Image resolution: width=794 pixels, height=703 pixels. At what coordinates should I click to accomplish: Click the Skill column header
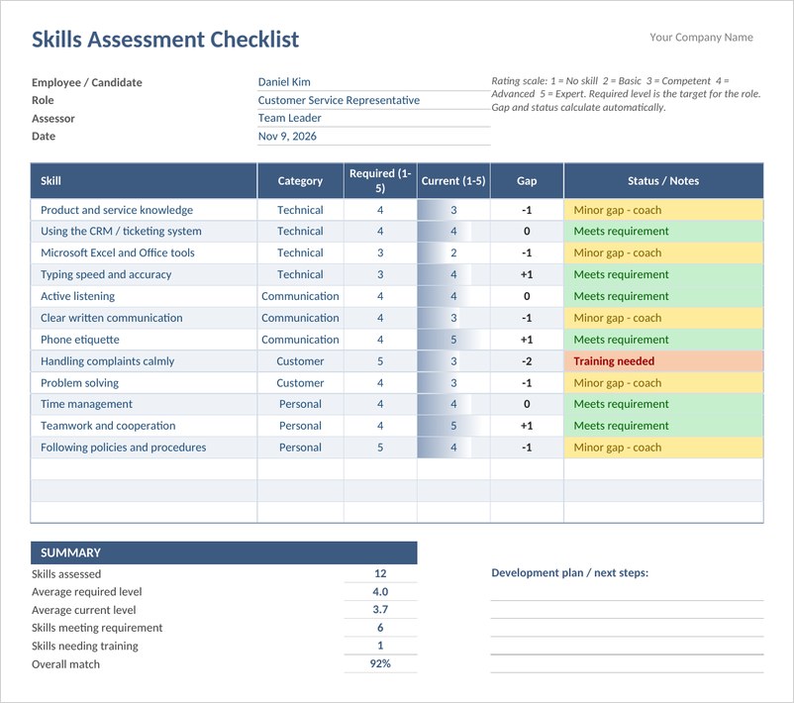pos(144,181)
